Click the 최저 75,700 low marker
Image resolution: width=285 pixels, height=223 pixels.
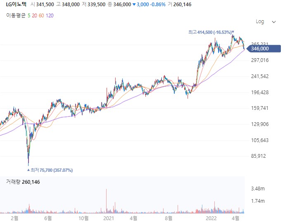tap(50, 170)
